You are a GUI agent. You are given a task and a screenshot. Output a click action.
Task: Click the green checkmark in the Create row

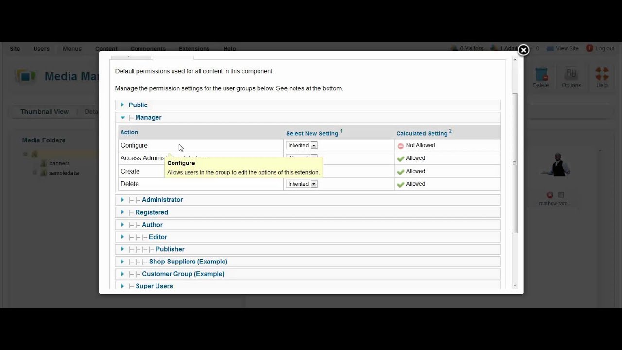pyautogui.click(x=400, y=172)
